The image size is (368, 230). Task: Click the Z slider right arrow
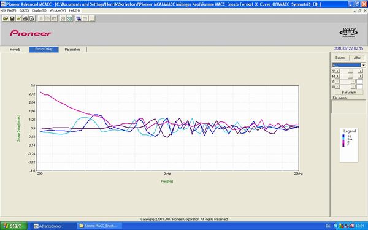[x=361, y=71]
